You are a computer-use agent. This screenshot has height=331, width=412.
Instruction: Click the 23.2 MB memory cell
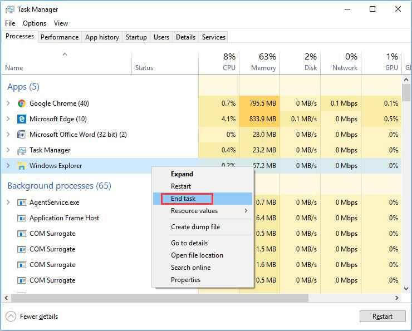pyautogui.click(x=259, y=150)
